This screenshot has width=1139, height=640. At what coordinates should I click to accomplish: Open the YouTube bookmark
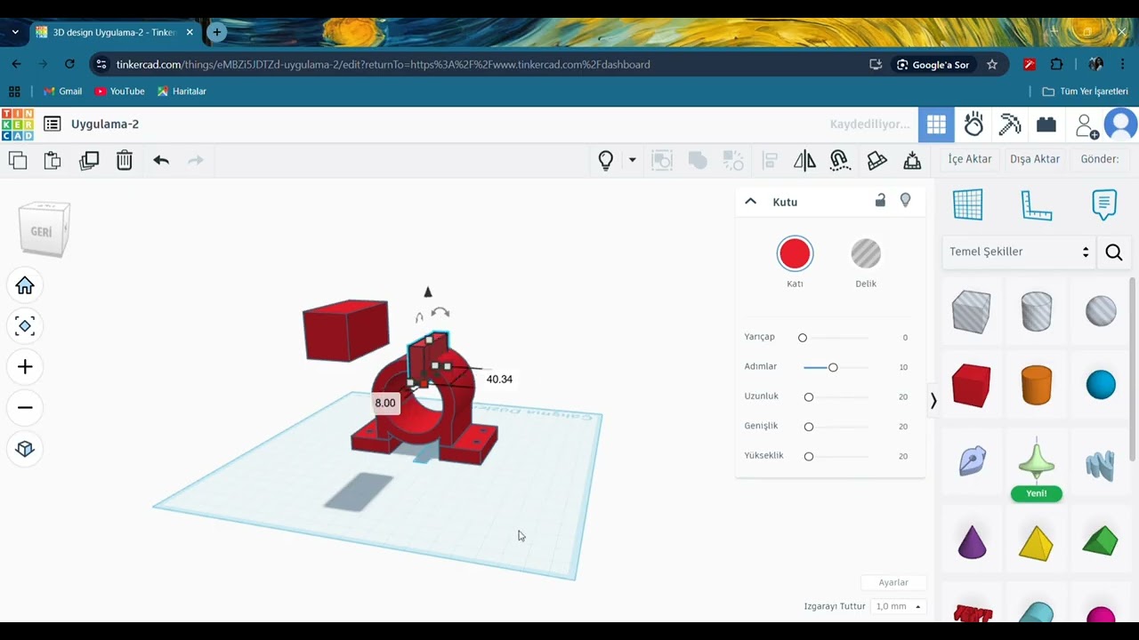[x=119, y=92]
